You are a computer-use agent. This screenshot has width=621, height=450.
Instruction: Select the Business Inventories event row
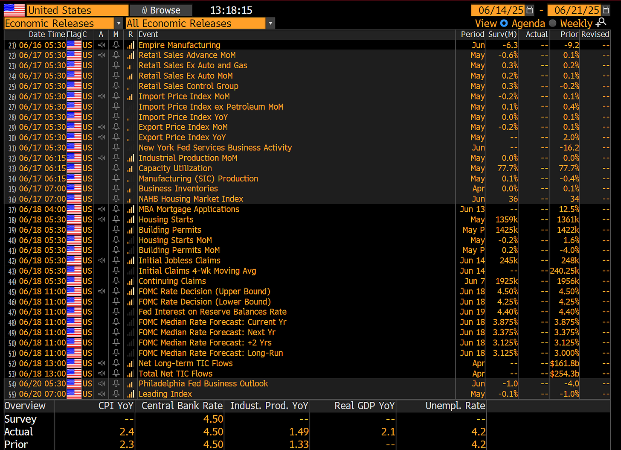coord(307,189)
